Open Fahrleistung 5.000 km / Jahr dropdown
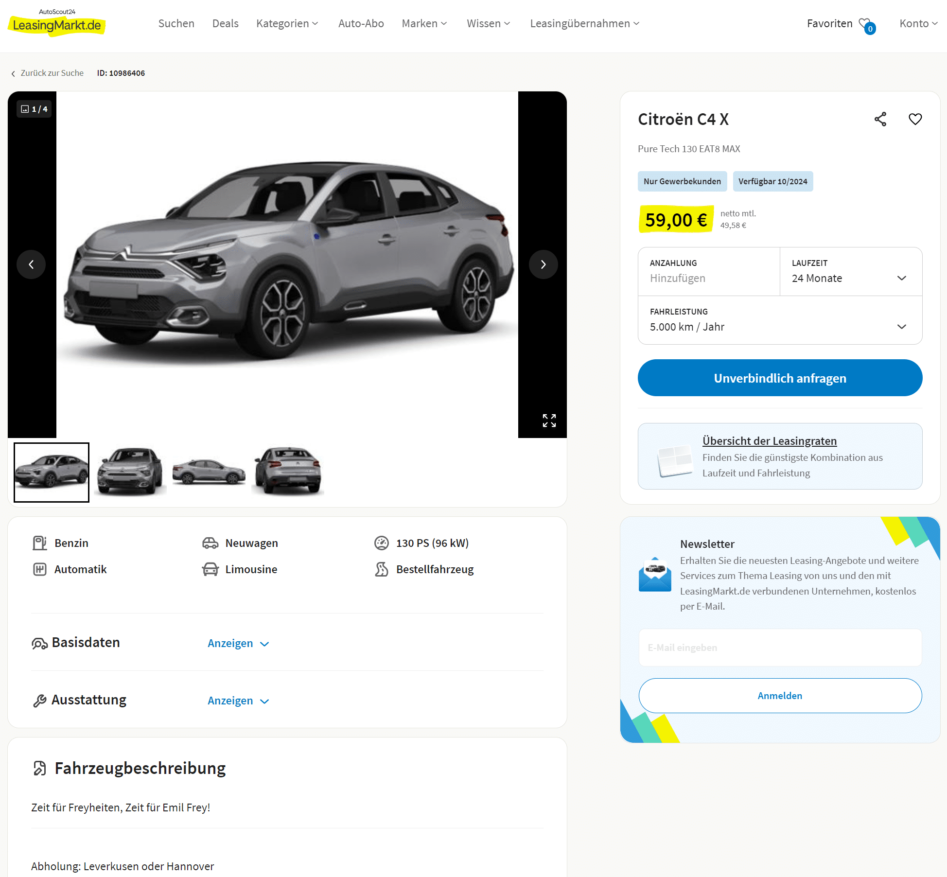 pyautogui.click(x=780, y=320)
